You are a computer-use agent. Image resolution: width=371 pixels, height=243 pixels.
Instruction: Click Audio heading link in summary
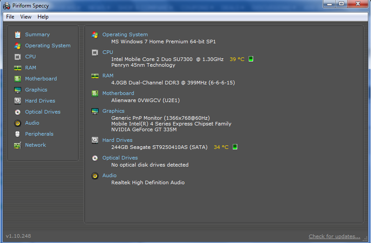[110, 175]
